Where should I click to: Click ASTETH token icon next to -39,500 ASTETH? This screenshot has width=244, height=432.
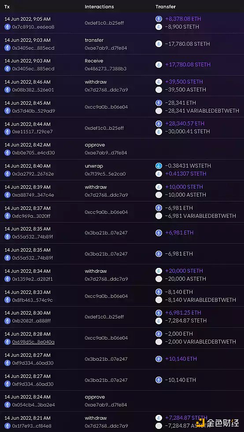pyautogui.click(x=159, y=90)
